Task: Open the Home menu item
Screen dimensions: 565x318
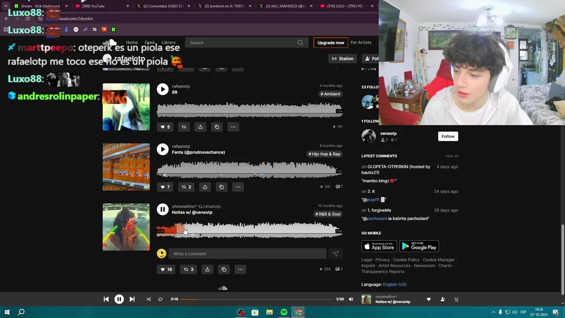Action: 132,42
